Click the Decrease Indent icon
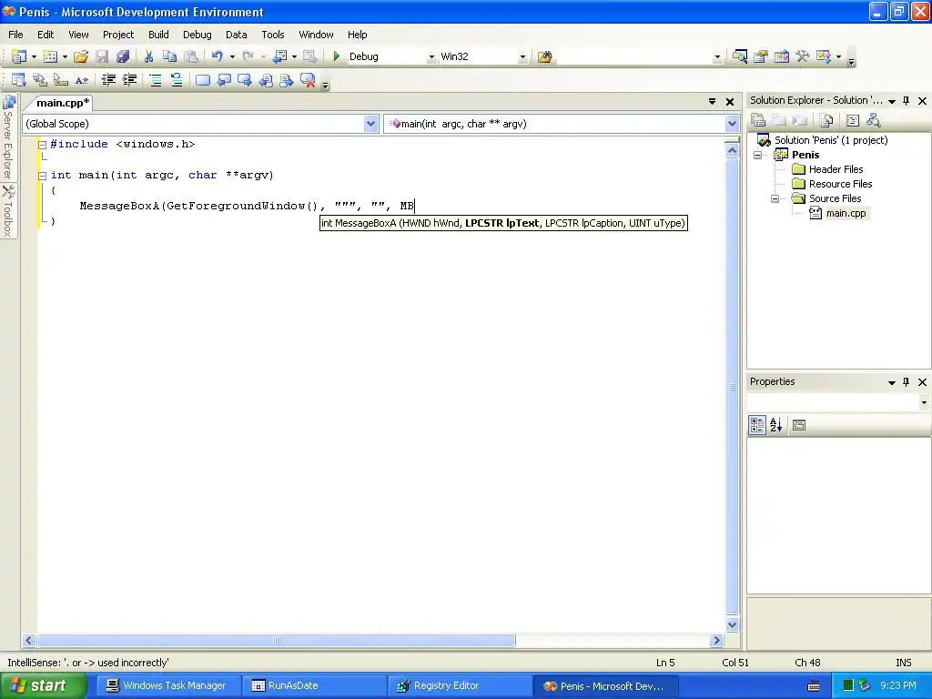This screenshot has width=932, height=699. (108, 80)
